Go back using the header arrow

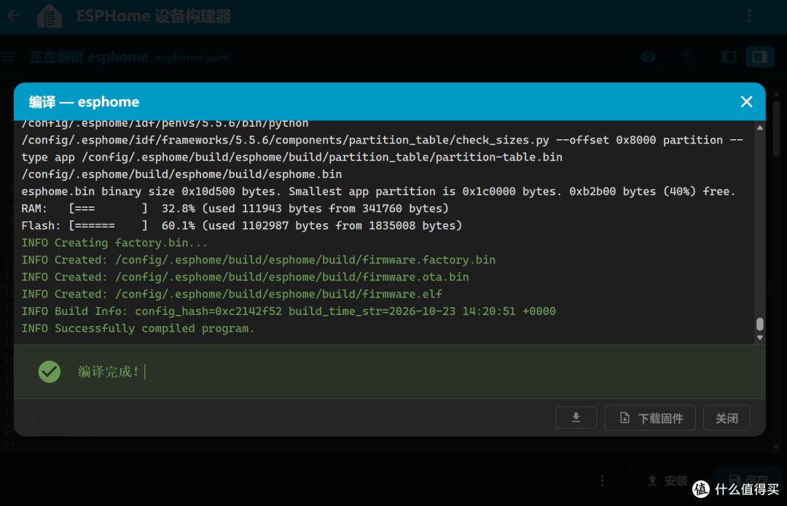(x=14, y=16)
